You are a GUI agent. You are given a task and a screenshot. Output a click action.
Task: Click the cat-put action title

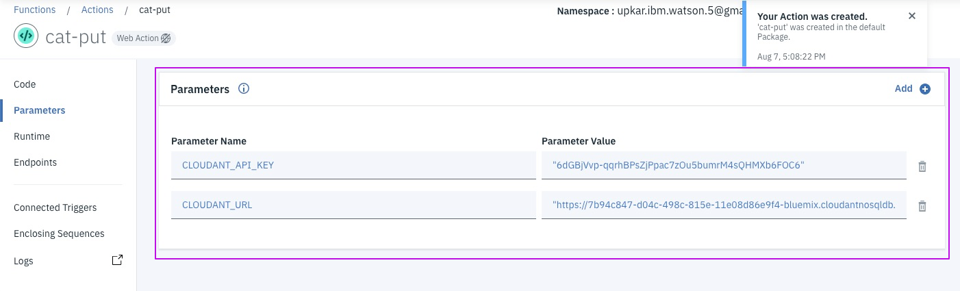point(75,37)
